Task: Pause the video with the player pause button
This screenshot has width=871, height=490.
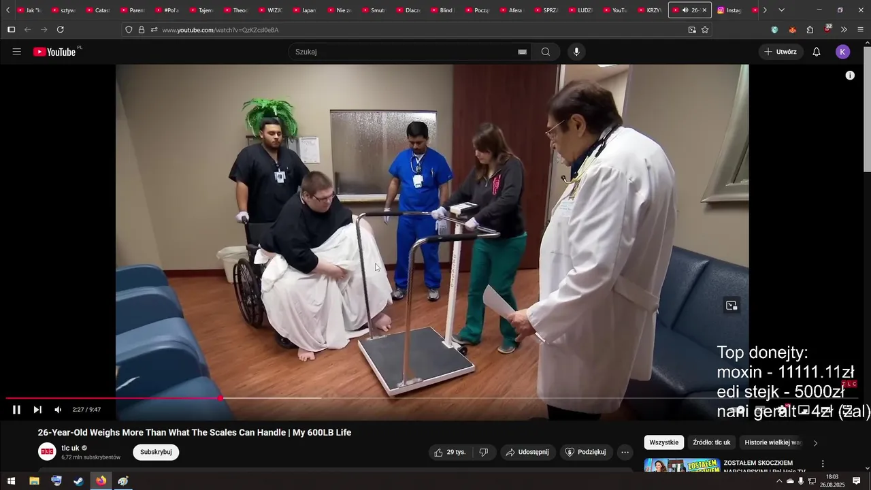Action: point(16,410)
